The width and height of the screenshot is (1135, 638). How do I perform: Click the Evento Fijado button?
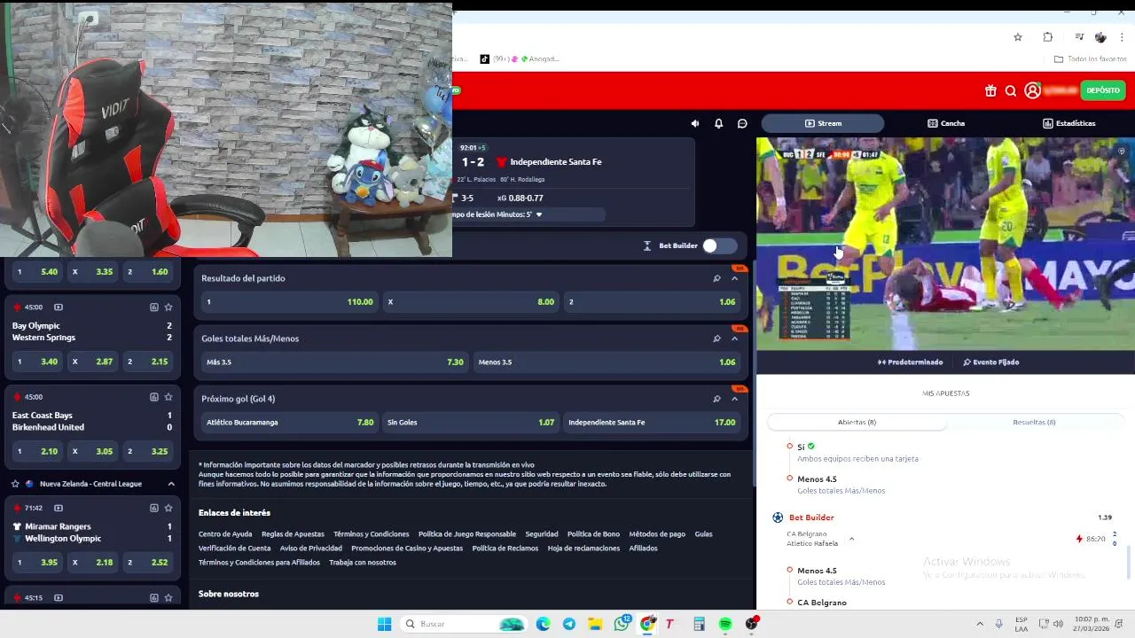coord(990,362)
